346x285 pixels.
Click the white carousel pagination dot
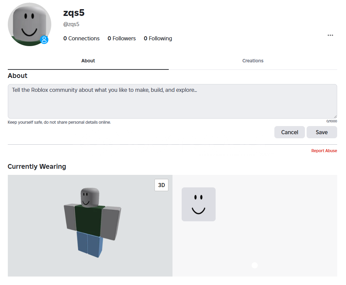point(255,265)
